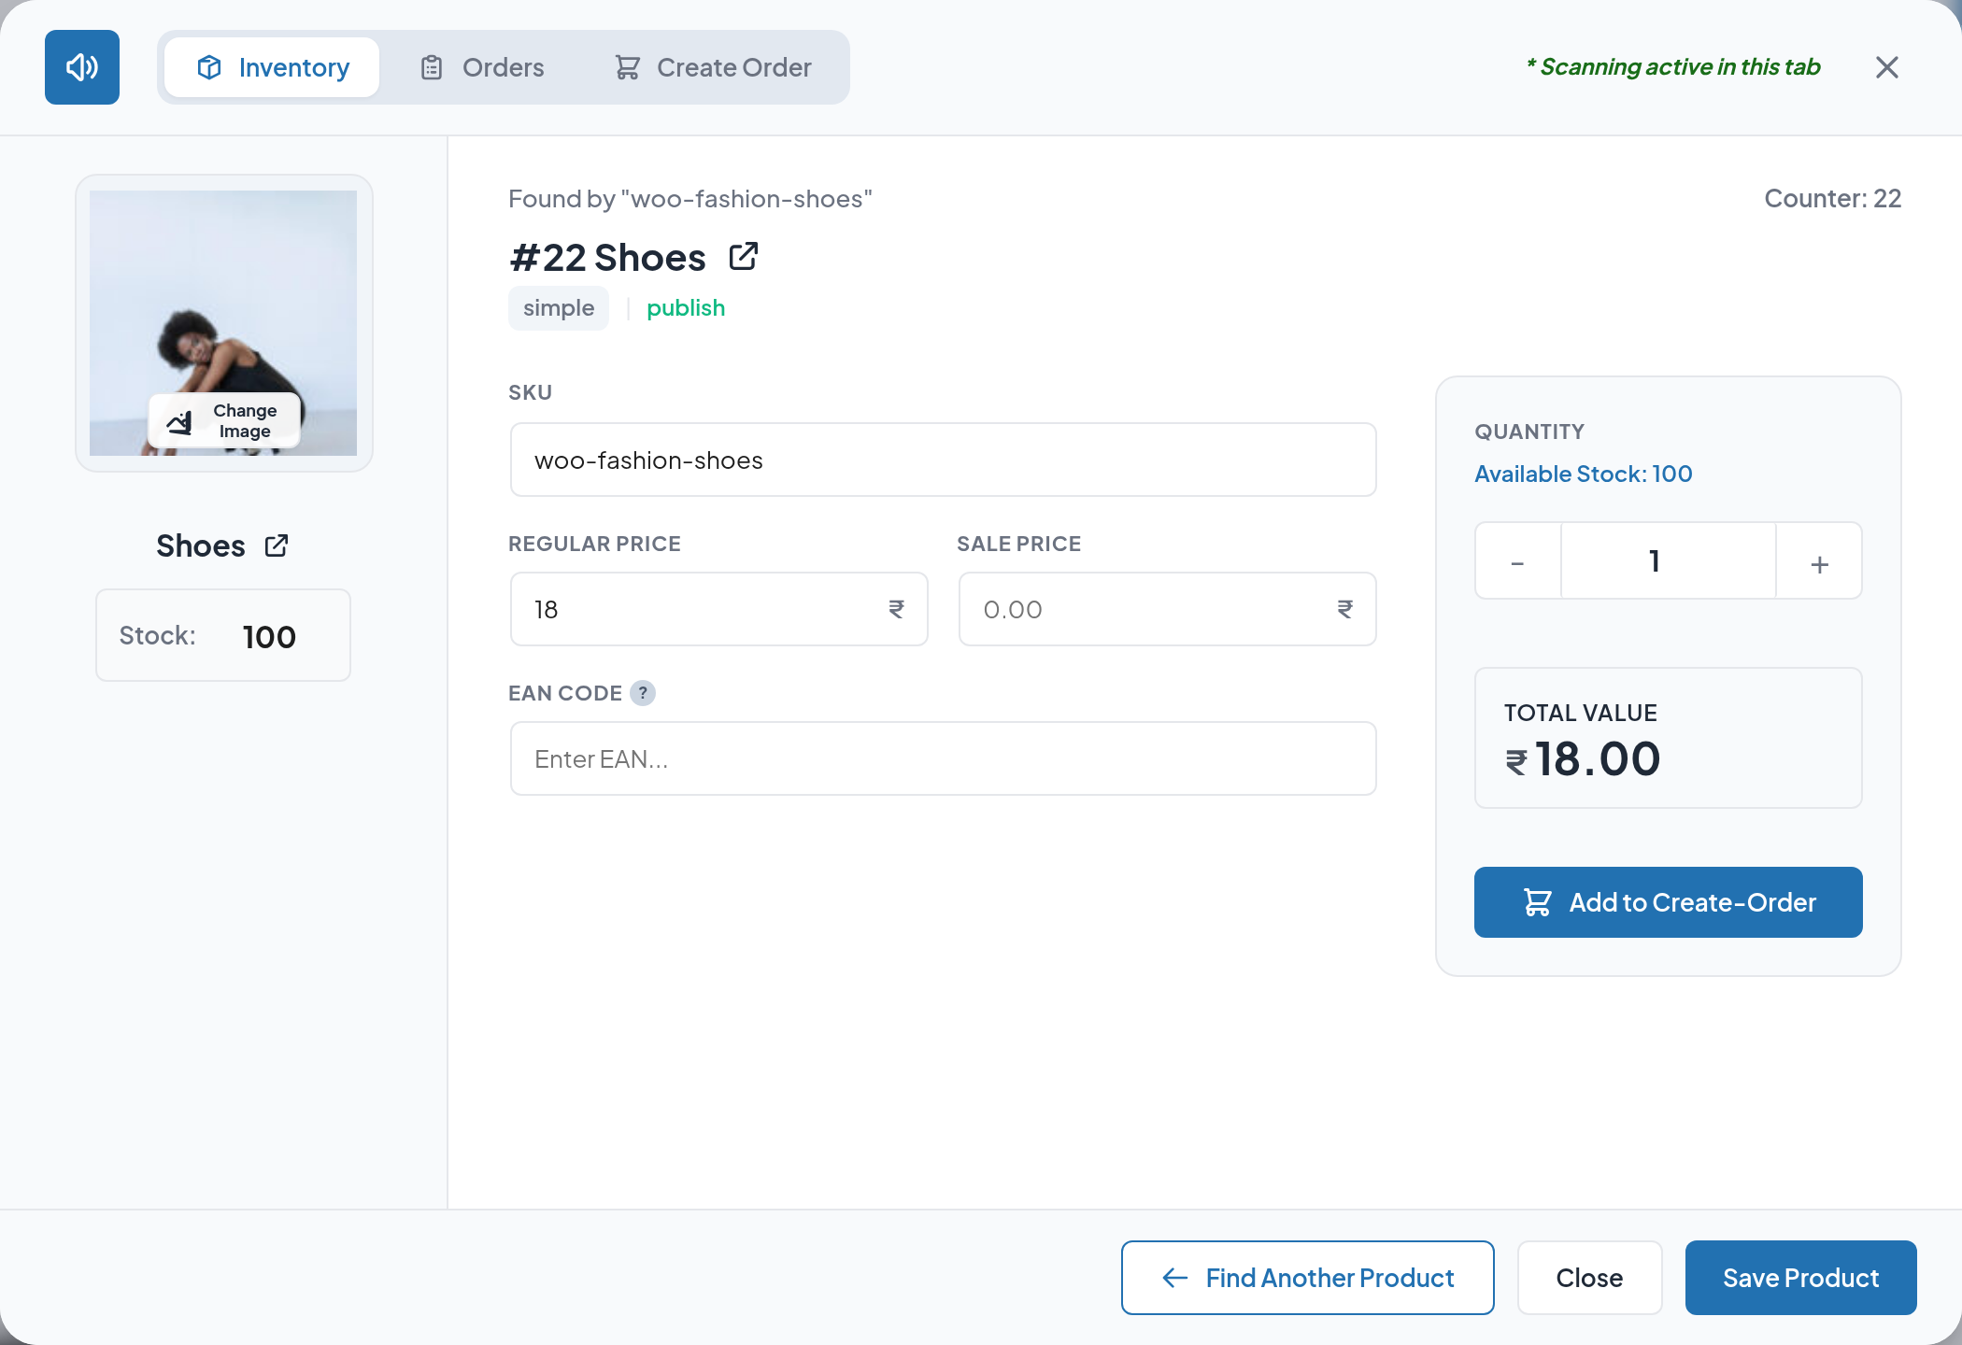1962x1345 pixels.
Task: Click Add to Create-Order button
Action: 1669,902
